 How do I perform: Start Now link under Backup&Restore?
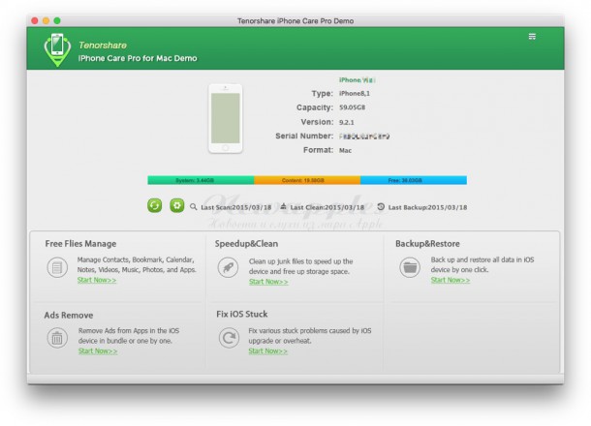(x=451, y=280)
